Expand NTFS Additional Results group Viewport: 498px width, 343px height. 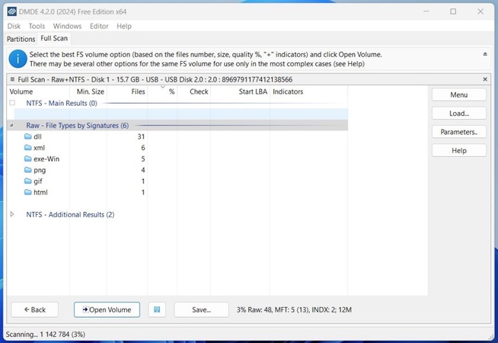(12, 214)
